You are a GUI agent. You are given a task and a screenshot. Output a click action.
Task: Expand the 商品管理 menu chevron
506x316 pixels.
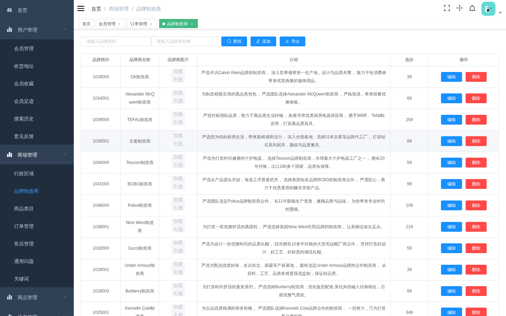tap(65, 297)
